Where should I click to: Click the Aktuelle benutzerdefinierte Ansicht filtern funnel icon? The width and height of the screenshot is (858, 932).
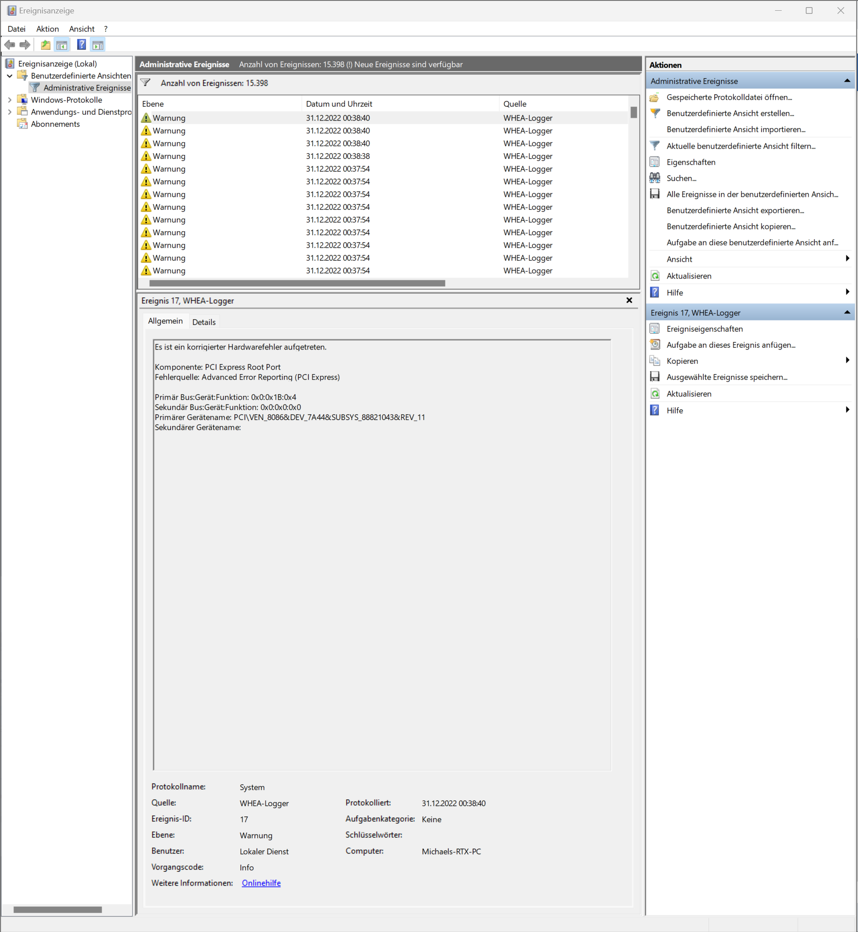click(655, 146)
